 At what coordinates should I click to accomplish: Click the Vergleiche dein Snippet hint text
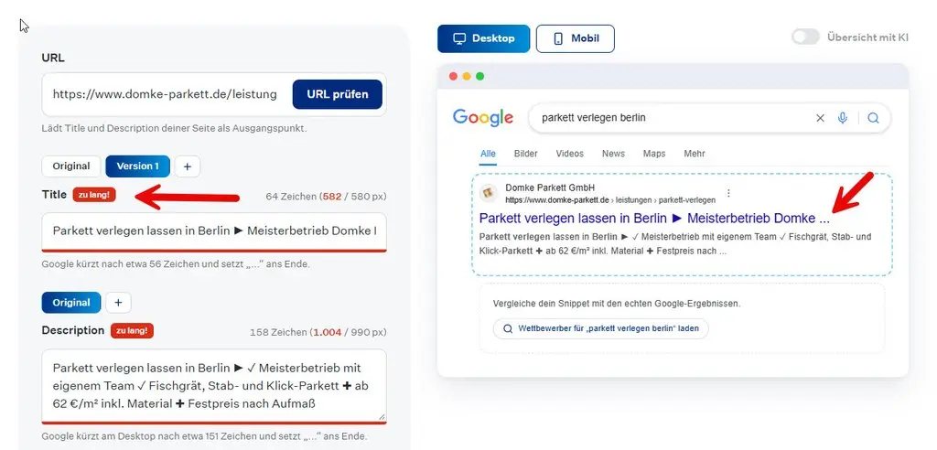pyautogui.click(x=617, y=304)
